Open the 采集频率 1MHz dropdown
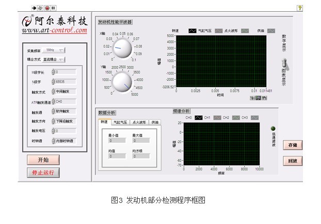This screenshot has width=321, height=224. [54, 50]
